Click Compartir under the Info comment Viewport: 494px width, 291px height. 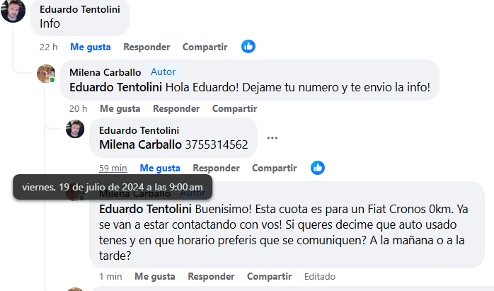coord(205,47)
